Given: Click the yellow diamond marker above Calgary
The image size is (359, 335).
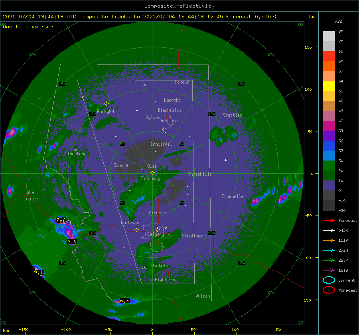Looking at the screenshot, I should 158,229.
